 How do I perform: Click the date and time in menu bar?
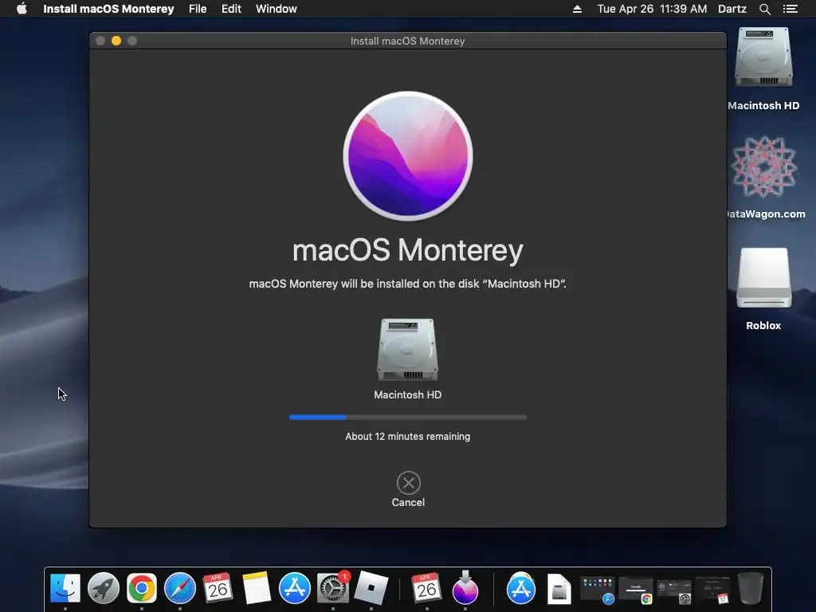[652, 9]
